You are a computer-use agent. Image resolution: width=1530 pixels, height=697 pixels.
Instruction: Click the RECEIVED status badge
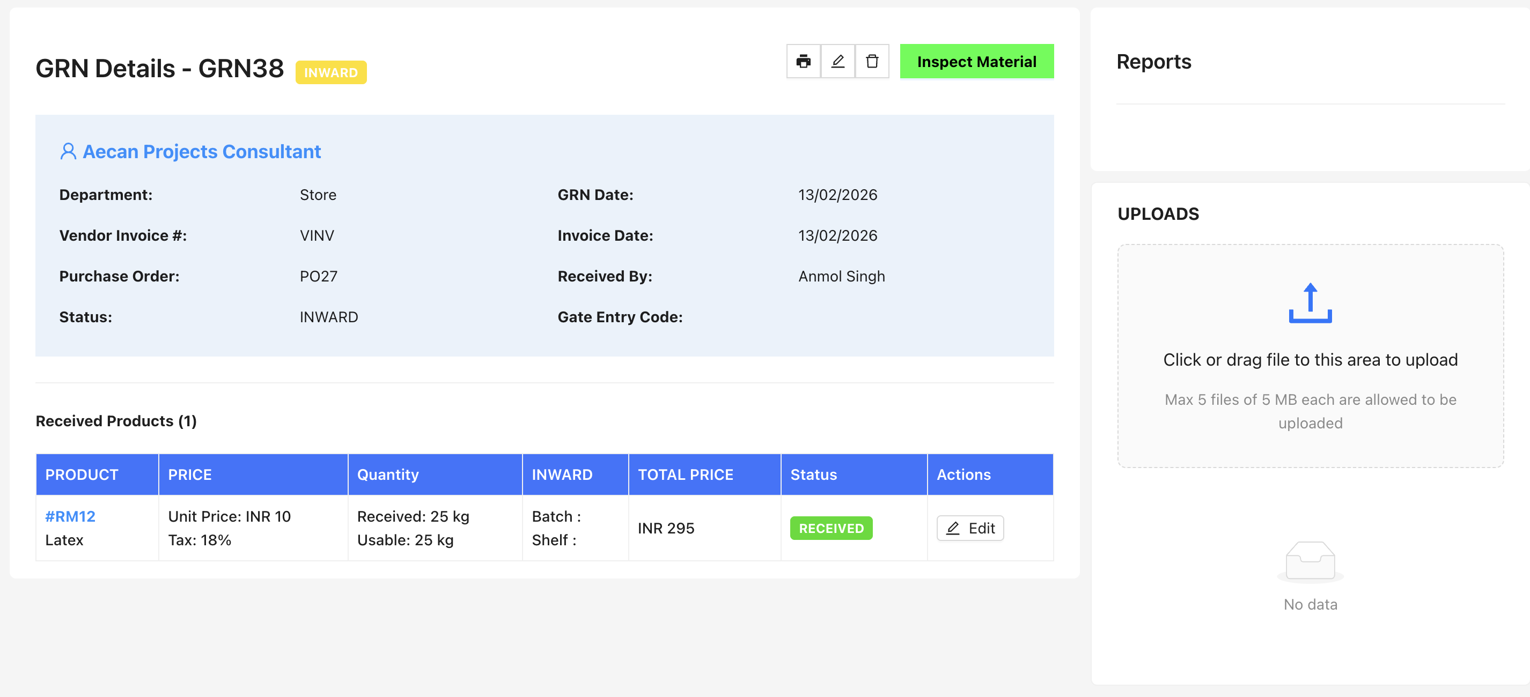pyautogui.click(x=831, y=528)
